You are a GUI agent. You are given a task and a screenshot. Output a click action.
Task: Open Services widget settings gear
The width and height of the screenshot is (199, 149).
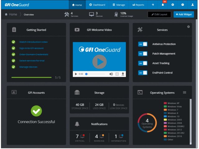pyautogui.click(x=188, y=27)
